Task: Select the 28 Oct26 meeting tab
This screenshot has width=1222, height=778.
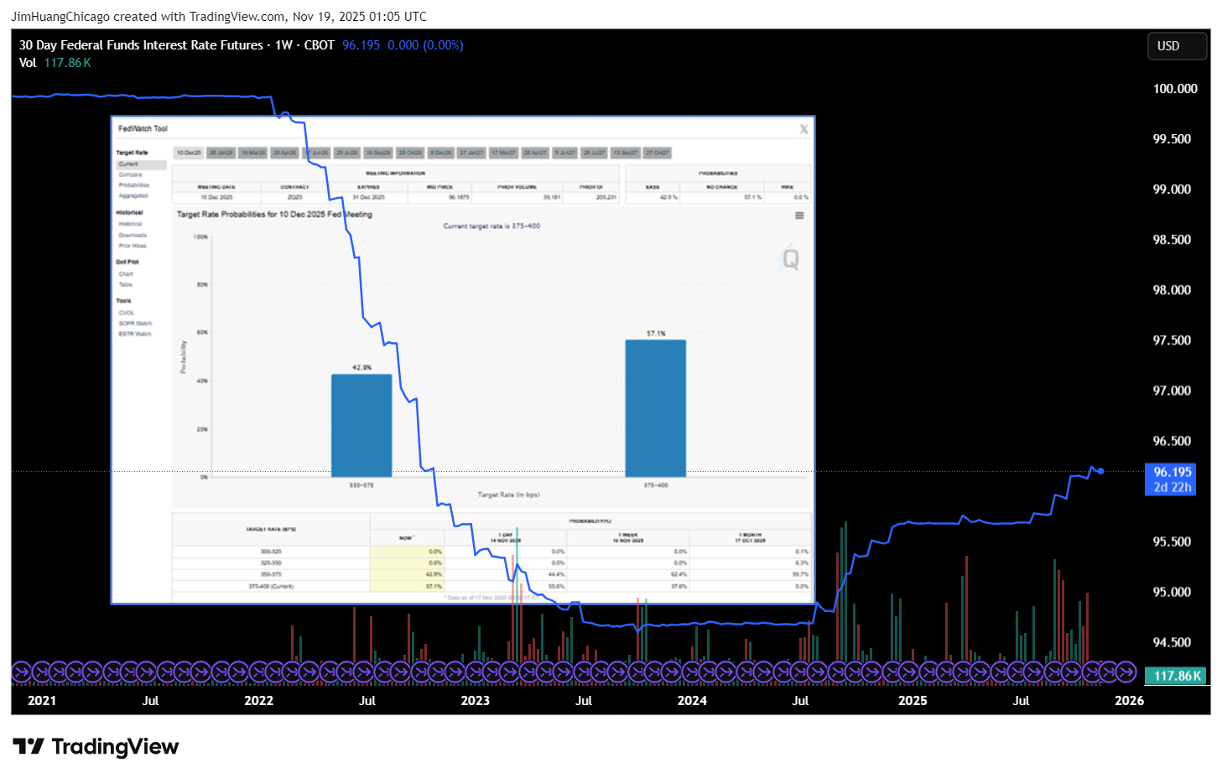Action: [x=410, y=153]
